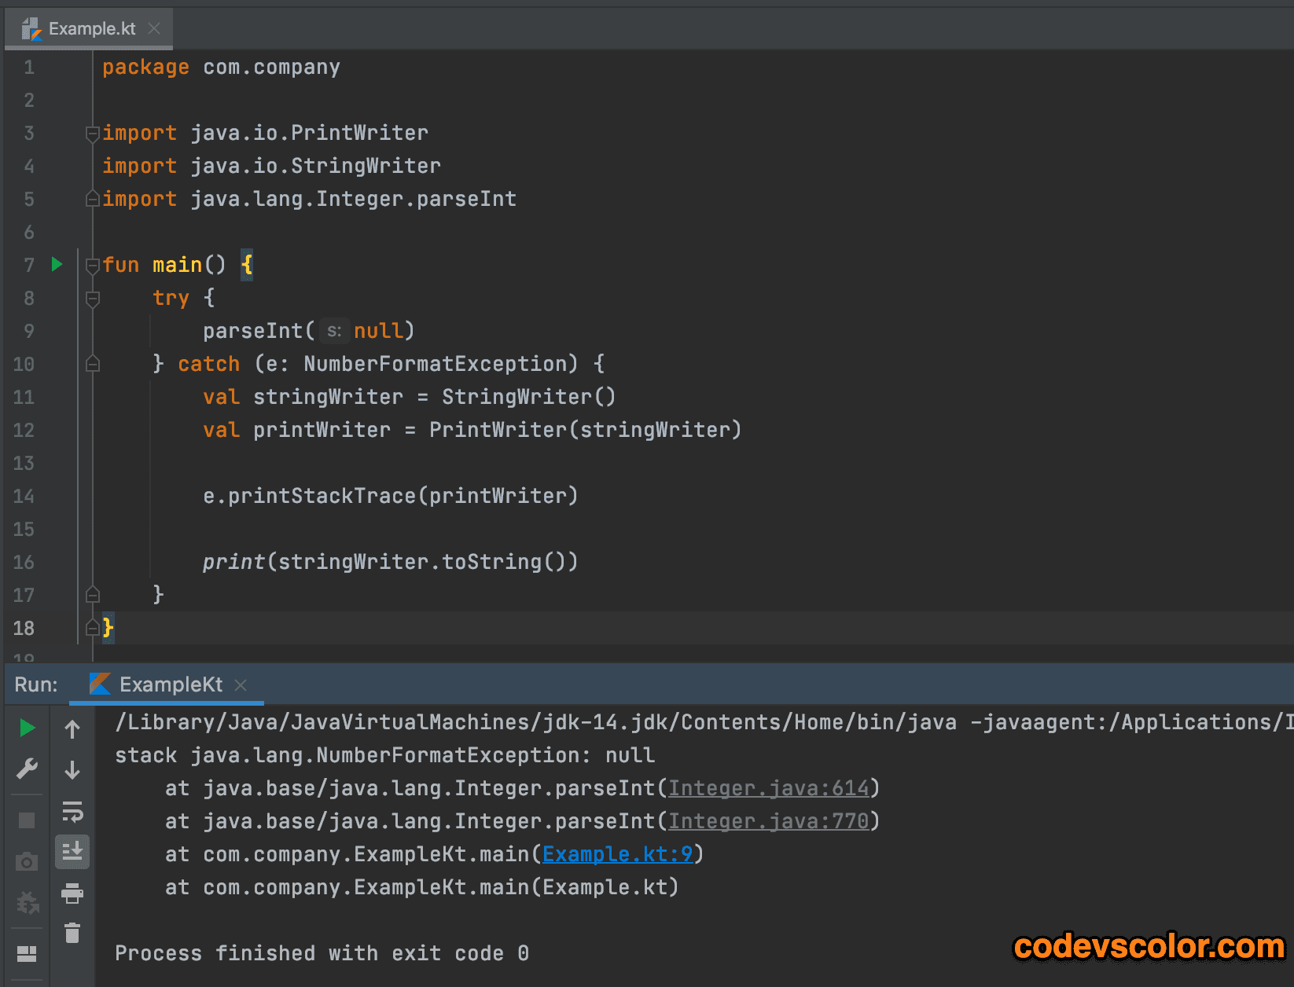Open the Integer.java:614 stack trace link
This screenshot has width=1294, height=987.
(769, 787)
